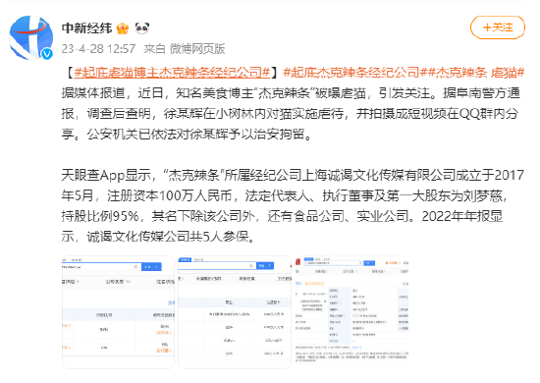Click the 微博网页版 source text
Viewport: 540px width, 383px height.
pyautogui.click(x=197, y=49)
